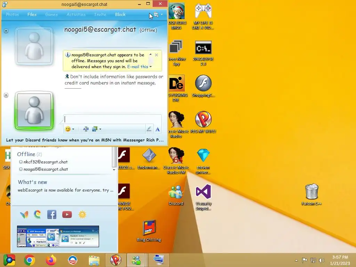Open the Files menu in chat toolbar
Screen dimensions: 356x267
[x=32, y=15]
